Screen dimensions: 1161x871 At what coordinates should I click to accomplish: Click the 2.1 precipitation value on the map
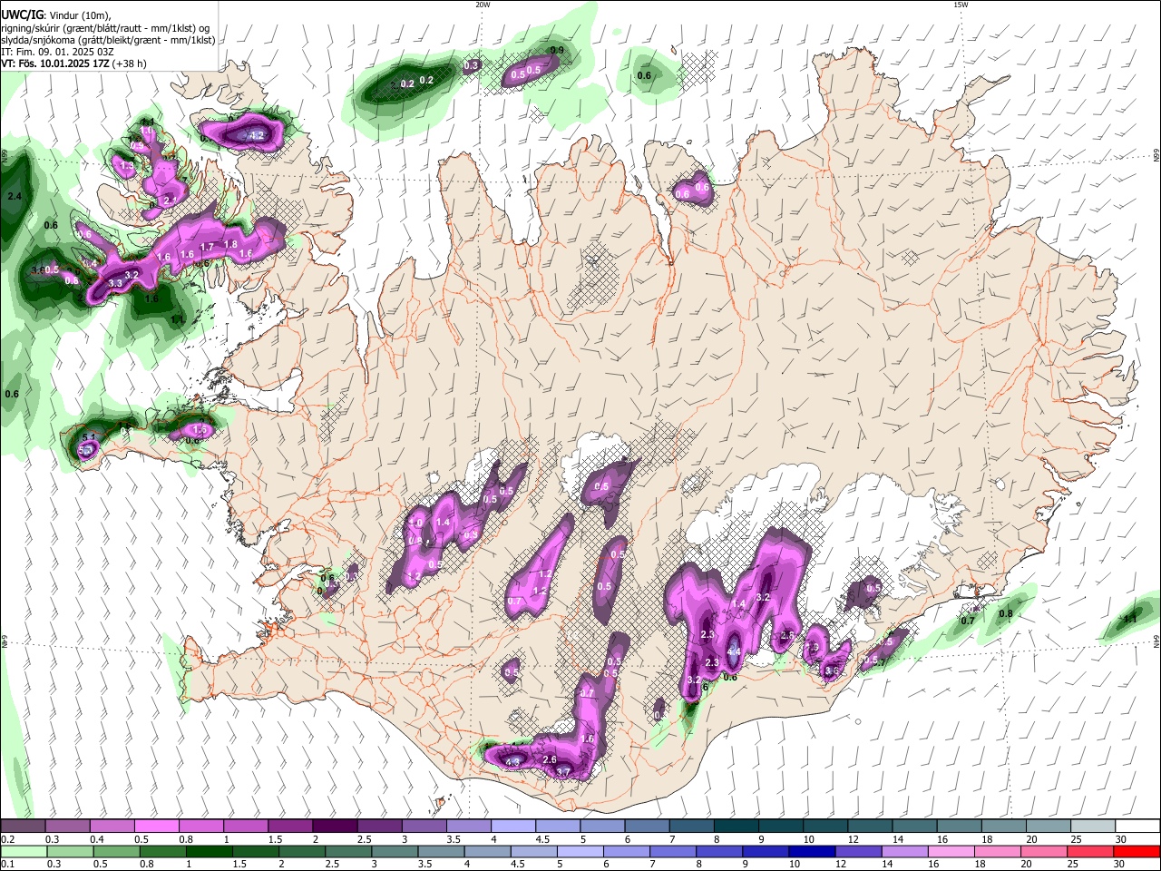[x=170, y=201]
